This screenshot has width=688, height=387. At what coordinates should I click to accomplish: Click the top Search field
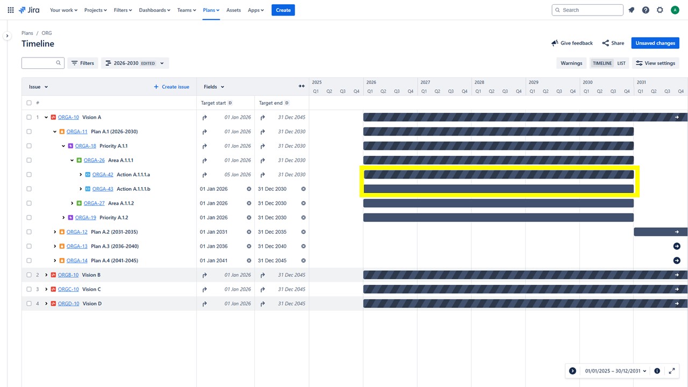click(587, 10)
